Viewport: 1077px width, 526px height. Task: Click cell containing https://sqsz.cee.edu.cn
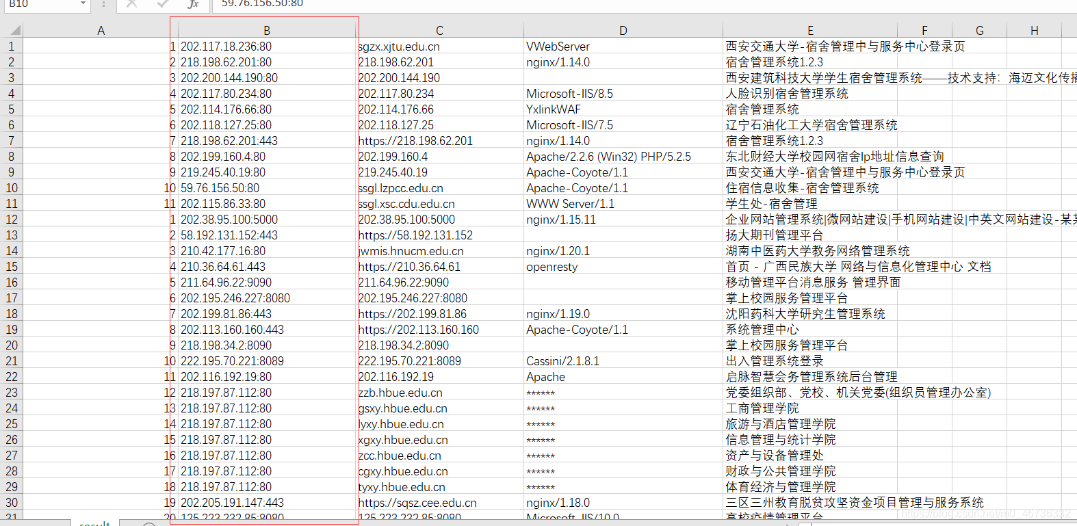click(440, 503)
